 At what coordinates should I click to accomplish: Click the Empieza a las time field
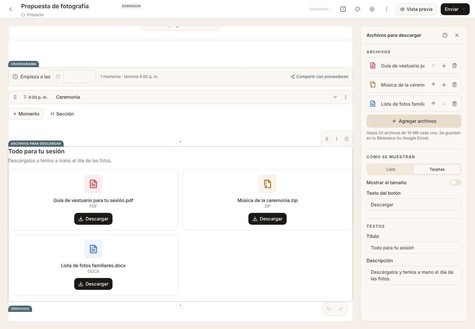(x=75, y=77)
